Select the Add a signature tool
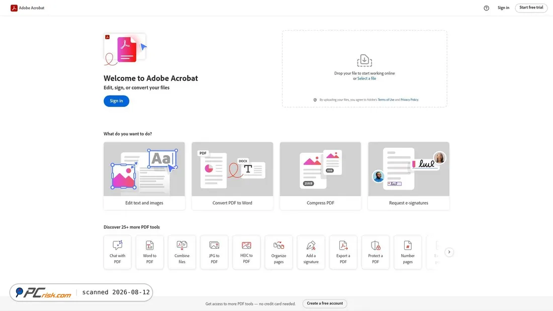Image resolution: width=553 pixels, height=311 pixels. tap(311, 252)
